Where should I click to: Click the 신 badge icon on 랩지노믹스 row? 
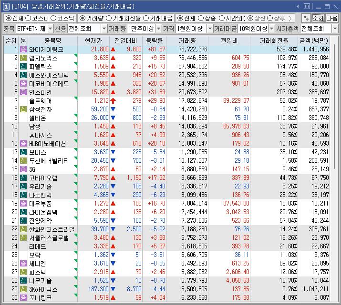coord(23,58)
